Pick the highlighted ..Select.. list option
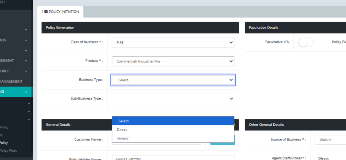The width and height of the screenshot is (346, 160). [x=173, y=121]
